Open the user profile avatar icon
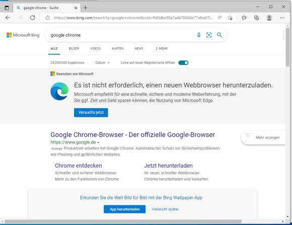This screenshot has height=225, width=292. pyautogui.click(x=269, y=18)
